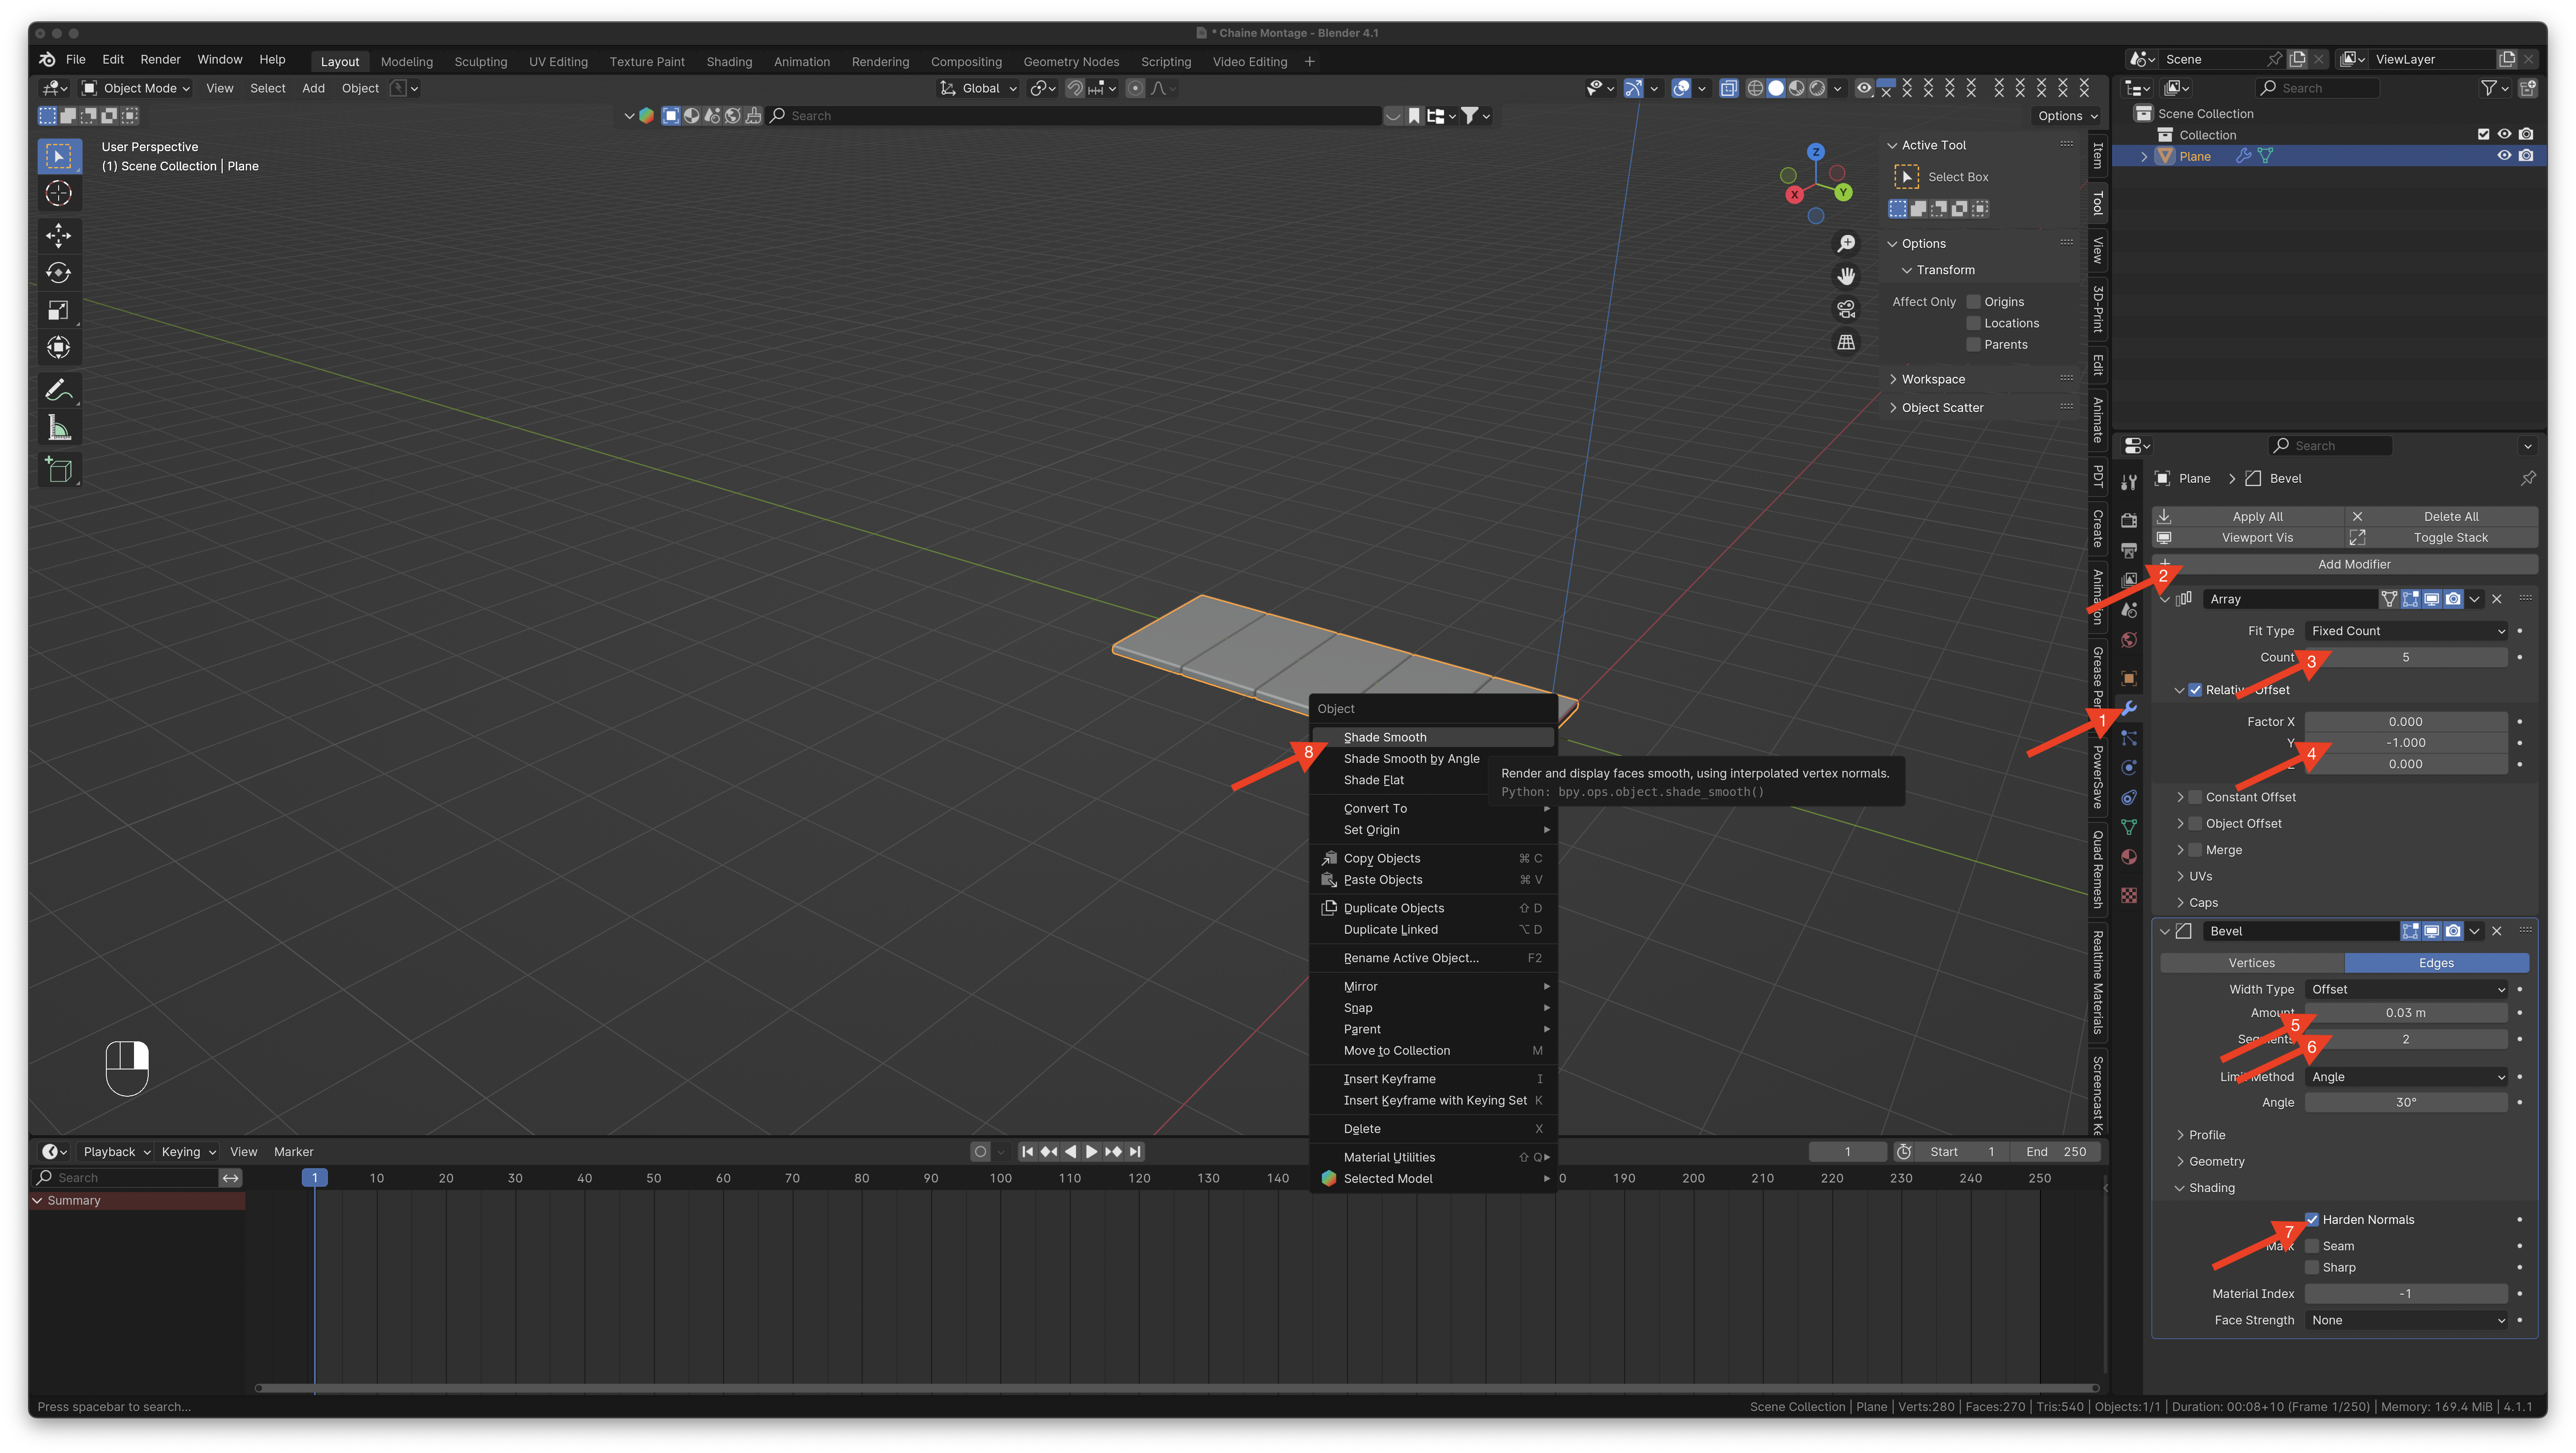Open the Render properties tab
The image size is (2576, 1453).
point(2129,521)
